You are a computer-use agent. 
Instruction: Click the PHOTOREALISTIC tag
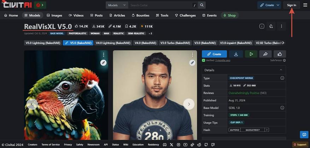77,34
